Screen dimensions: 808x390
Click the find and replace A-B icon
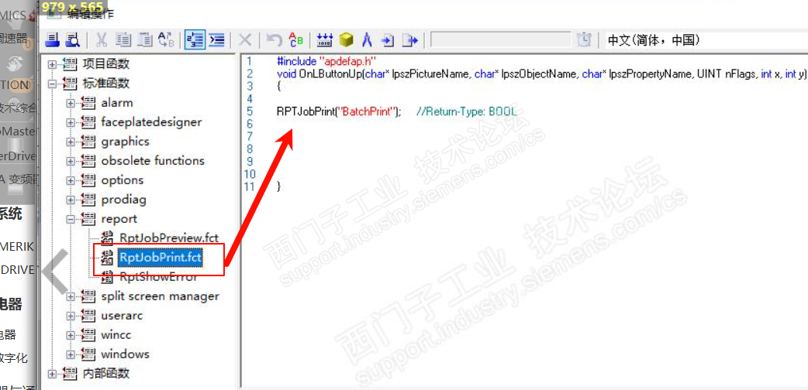click(167, 39)
